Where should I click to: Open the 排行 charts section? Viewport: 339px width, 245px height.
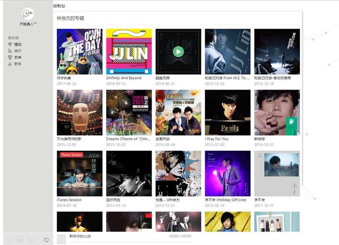(x=15, y=51)
